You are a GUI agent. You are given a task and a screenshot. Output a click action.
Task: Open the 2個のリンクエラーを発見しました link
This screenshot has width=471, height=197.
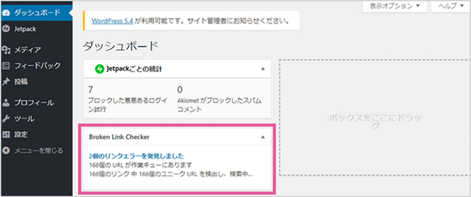coord(137,156)
